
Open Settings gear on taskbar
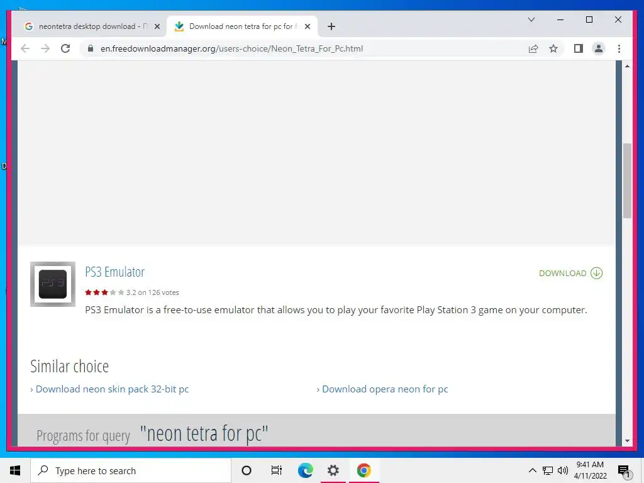pos(333,470)
